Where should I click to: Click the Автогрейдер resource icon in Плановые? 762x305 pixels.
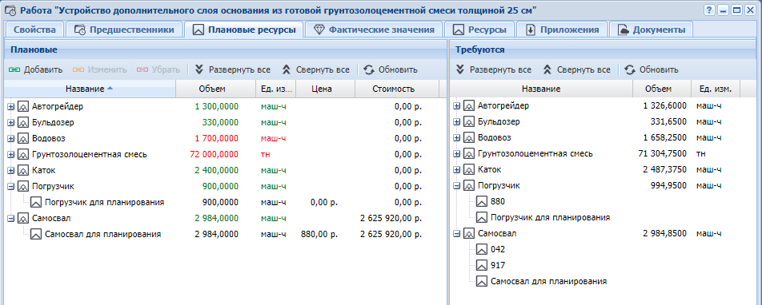pyautogui.click(x=23, y=106)
